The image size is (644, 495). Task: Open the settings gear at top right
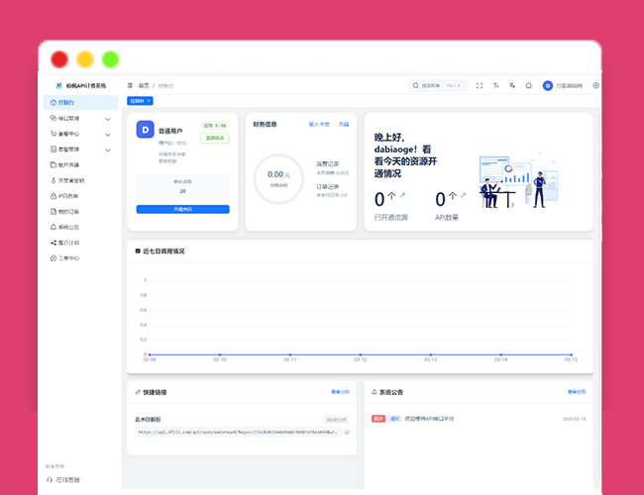click(595, 85)
